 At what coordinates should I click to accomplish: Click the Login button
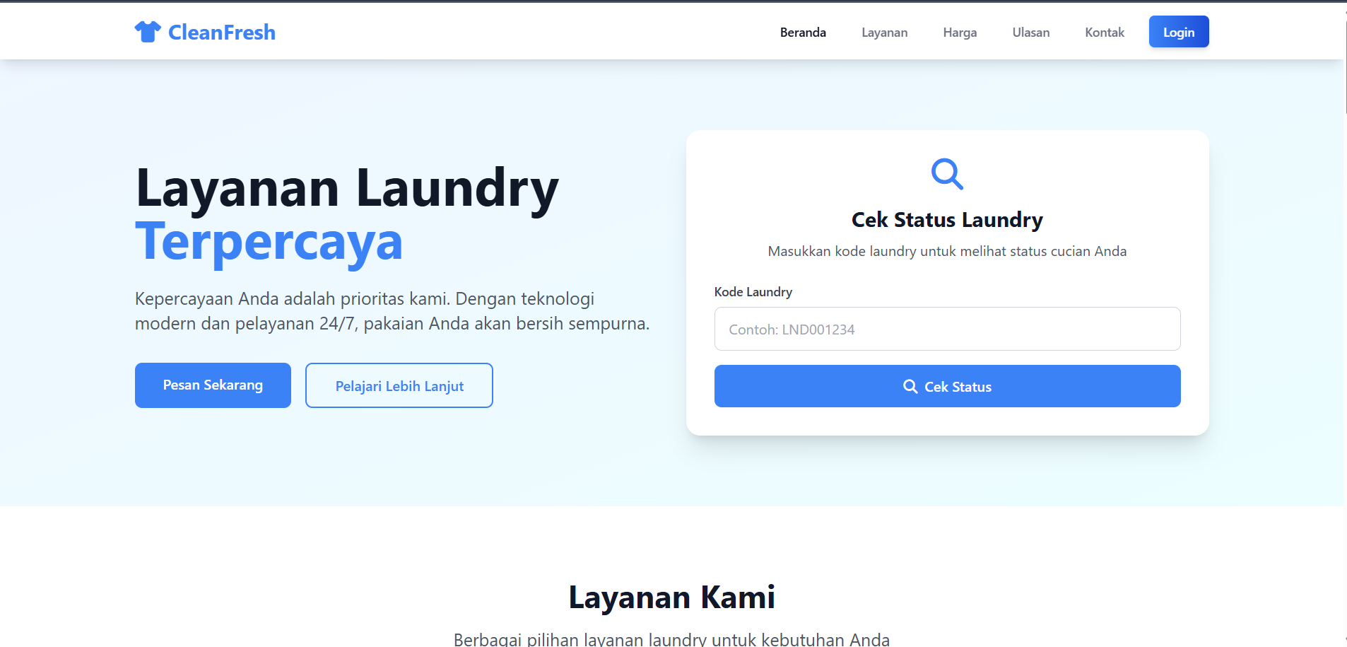[x=1178, y=32]
